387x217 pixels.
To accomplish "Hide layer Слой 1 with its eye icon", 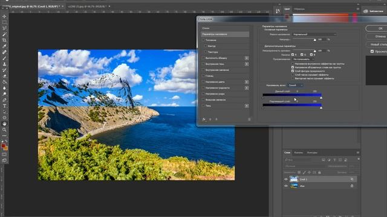I will point(286,180).
